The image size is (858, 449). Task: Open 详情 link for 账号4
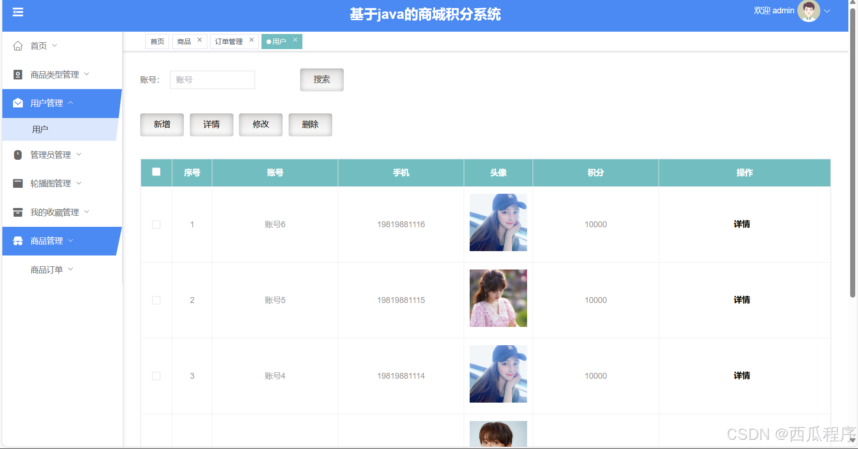click(742, 376)
